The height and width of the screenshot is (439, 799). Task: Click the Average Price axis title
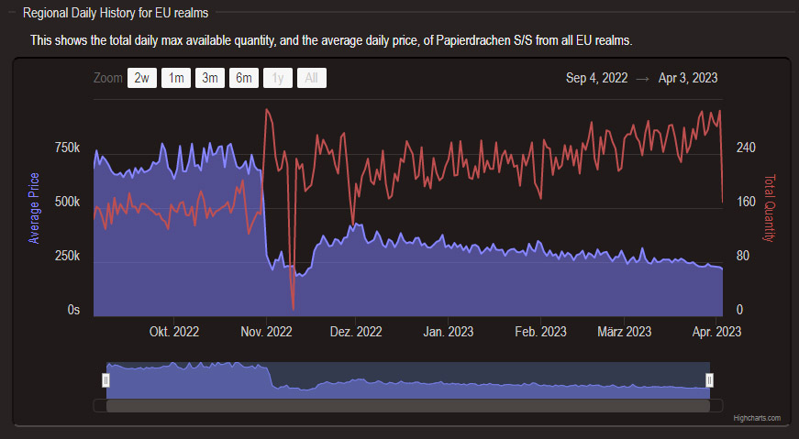(x=35, y=208)
